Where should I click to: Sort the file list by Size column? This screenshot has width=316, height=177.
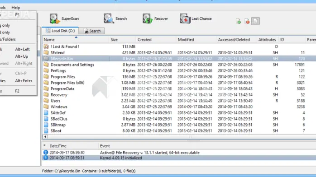click(x=122, y=40)
